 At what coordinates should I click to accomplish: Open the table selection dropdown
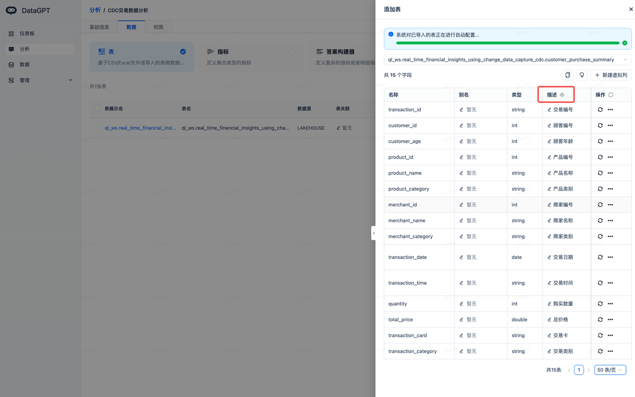pos(507,60)
